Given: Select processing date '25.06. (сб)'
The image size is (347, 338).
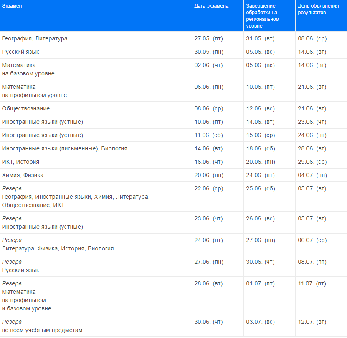Looking at the screenshot, I should pyautogui.click(x=270, y=197).
